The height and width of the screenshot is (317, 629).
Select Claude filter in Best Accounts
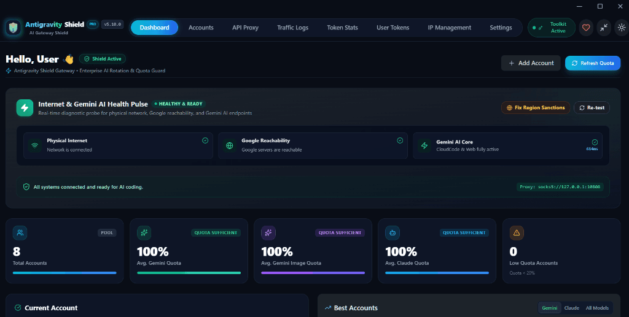click(572, 308)
